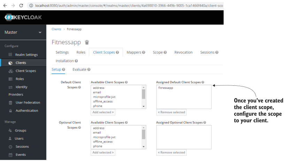This screenshot has width=287, height=161.
Task: Click the browser address bar URL
Action: pos(129,6)
